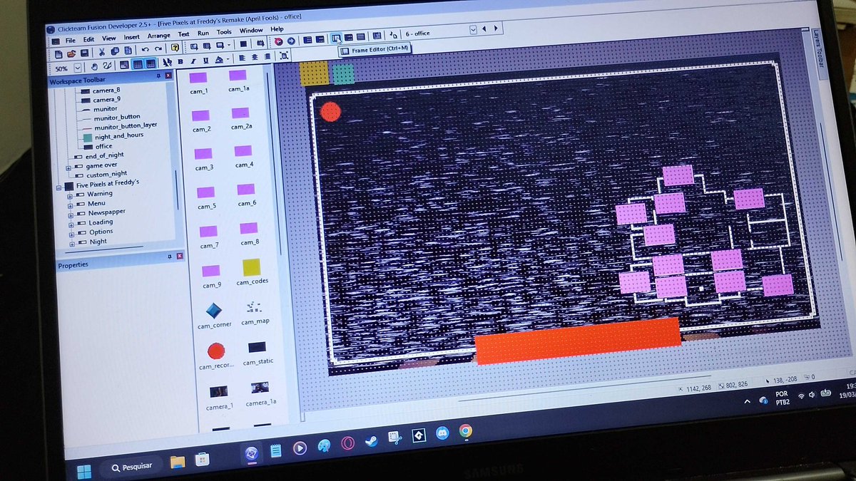Open the Tools menu
The image size is (856, 481).
coord(224,32)
